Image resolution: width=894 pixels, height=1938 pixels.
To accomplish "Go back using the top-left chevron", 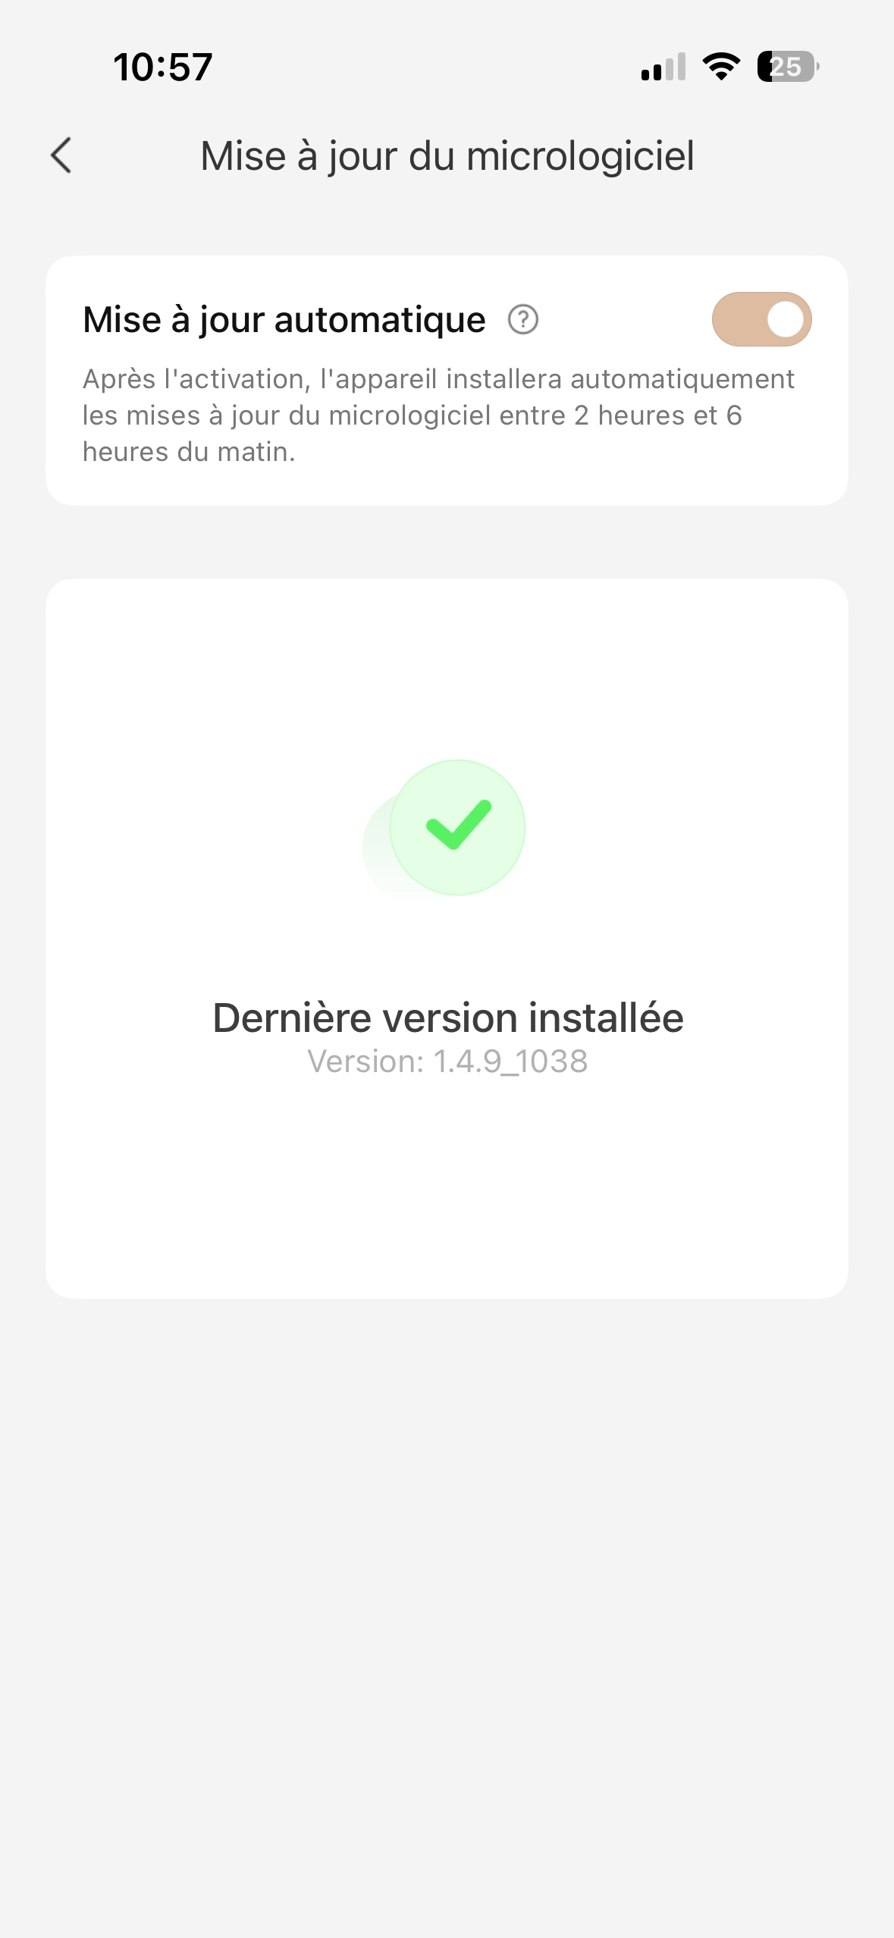I will pos(61,155).
